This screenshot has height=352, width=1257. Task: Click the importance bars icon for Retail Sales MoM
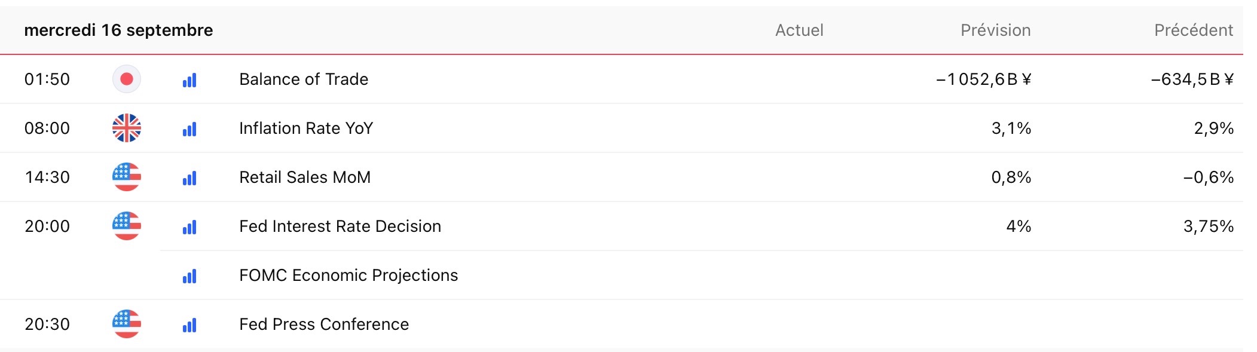[x=189, y=178]
